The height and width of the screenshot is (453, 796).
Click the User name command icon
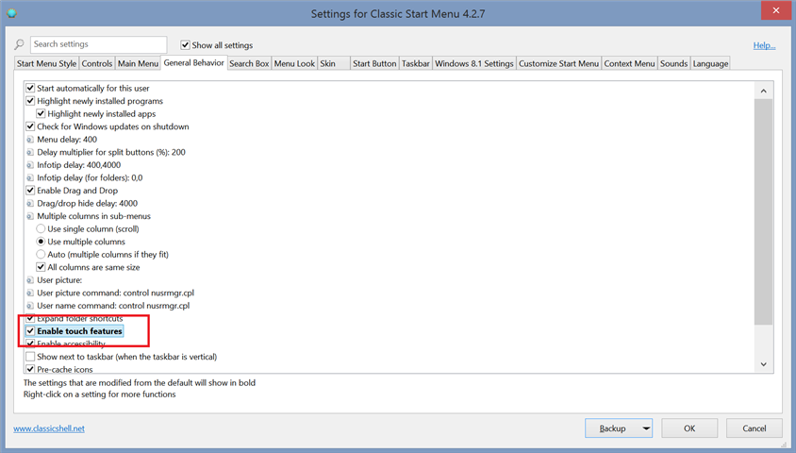30,306
